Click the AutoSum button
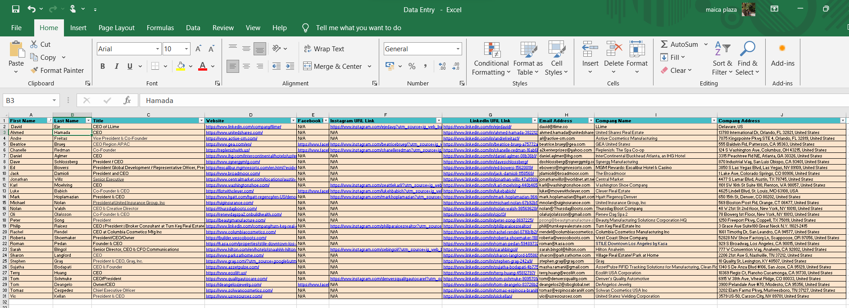 coord(679,44)
